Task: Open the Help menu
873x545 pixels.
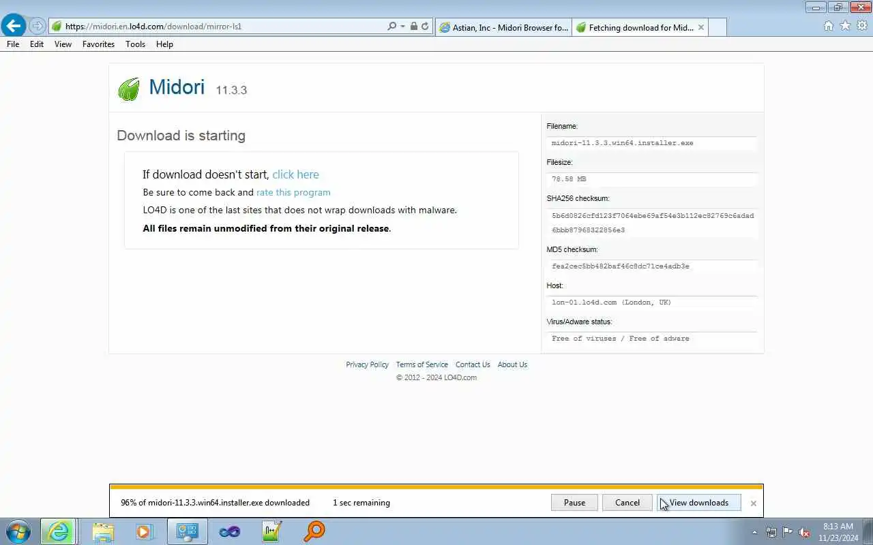Action: coord(164,44)
